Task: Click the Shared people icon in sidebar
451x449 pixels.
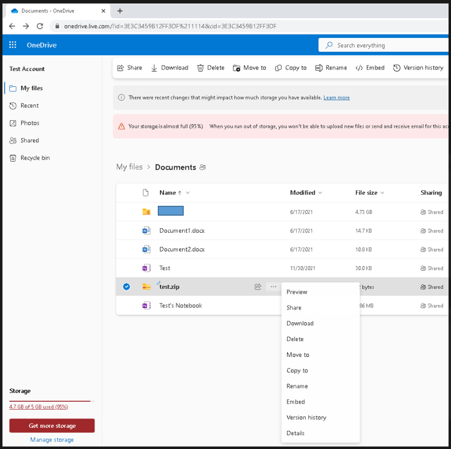Action: (x=13, y=140)
